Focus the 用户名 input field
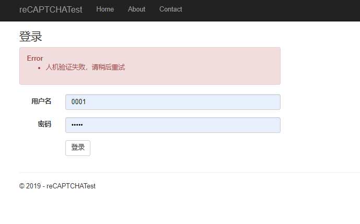360x224 pixels. coord(172,102)
